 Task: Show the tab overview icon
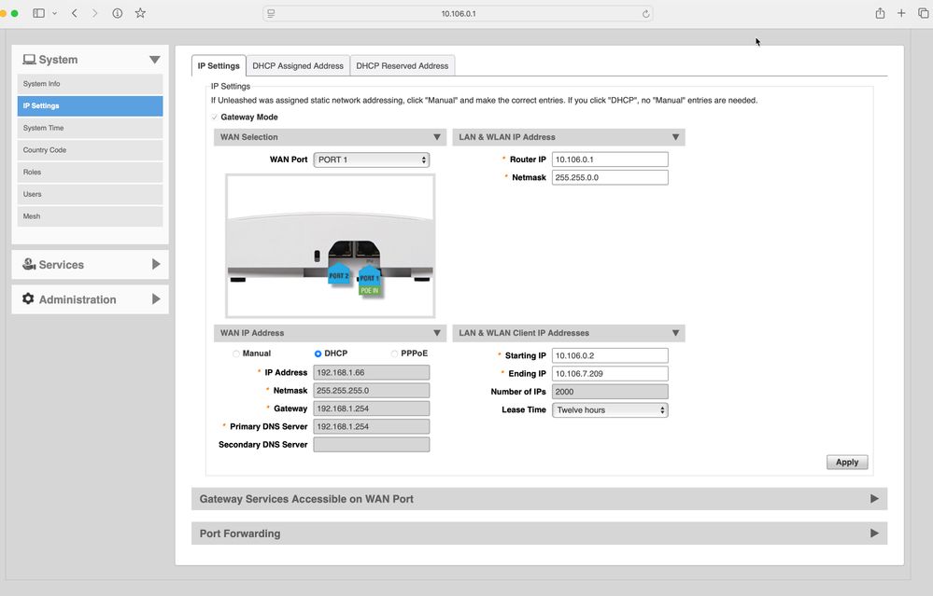coord(923,13)
